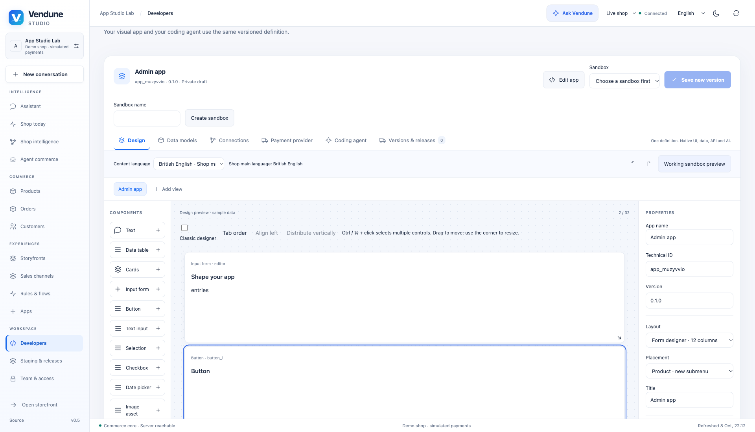Viewport: 755px width, 432px height.
Task: Click the refresh icon in top bar
Action: (736, 13)
